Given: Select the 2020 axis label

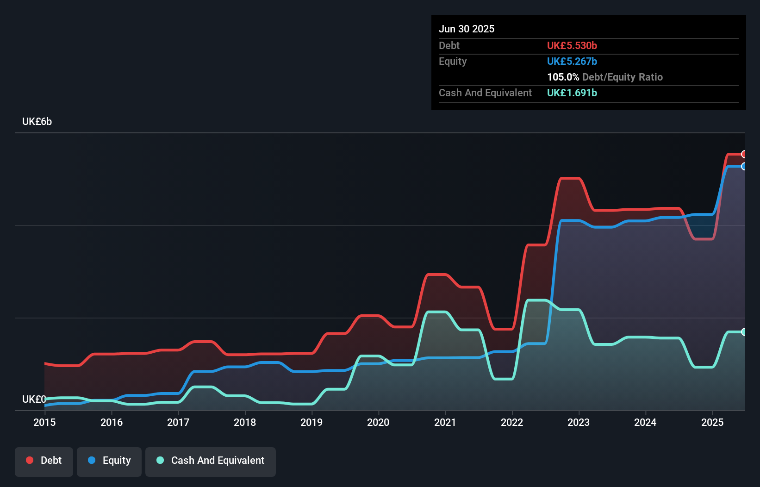Looking at the screenshot, I should point(378,422).
